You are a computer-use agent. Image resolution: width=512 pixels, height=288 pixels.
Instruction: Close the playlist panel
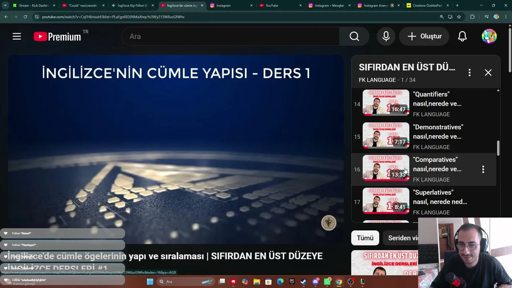(x=488, y=72)
